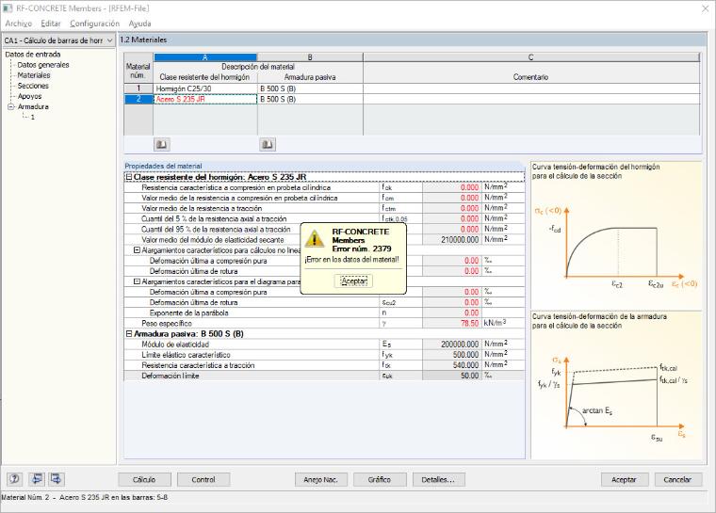Image resolution: width=716 pixels, height=513 pixels.
Task: Open the Anejo Nac. settings
Action: 320,480
